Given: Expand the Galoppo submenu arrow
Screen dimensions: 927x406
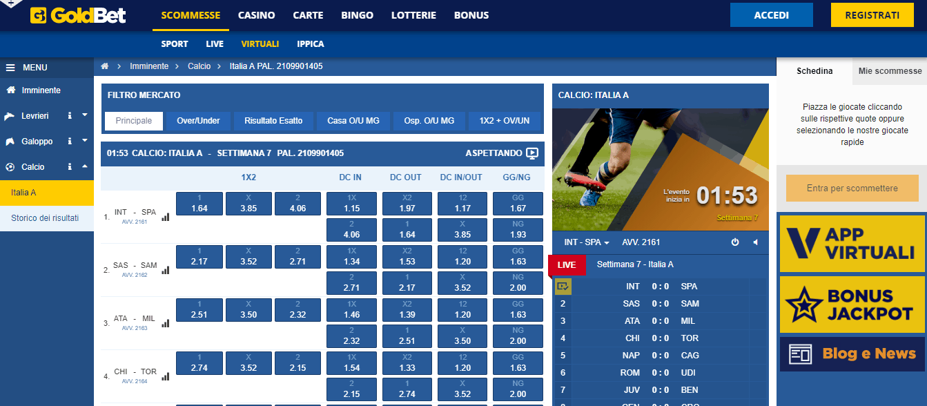Looking at the screenshot, I should pos(85,141).
